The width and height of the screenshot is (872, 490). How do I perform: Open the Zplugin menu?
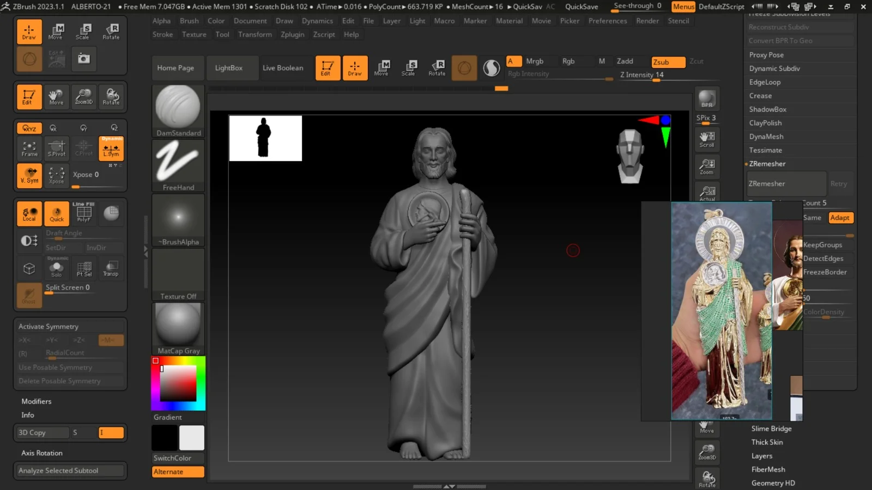[292, 34]
